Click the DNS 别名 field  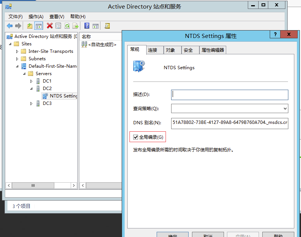(230, 124)
